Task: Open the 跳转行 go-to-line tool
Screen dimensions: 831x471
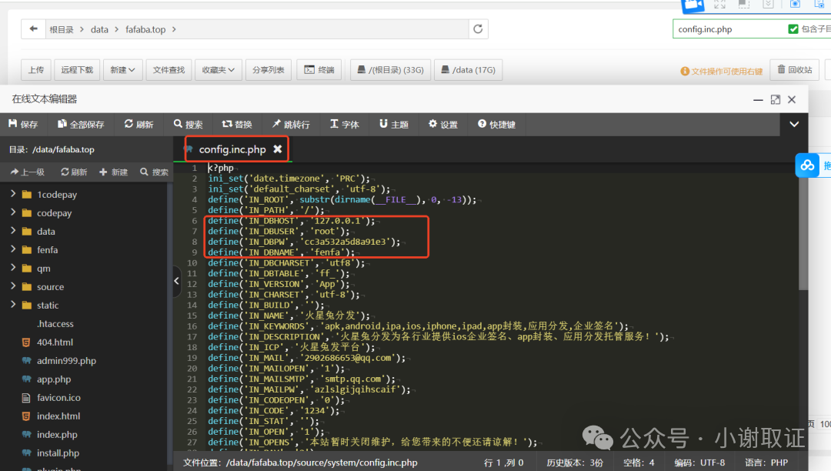Action: pyautogui.click(x=291, y=125)
